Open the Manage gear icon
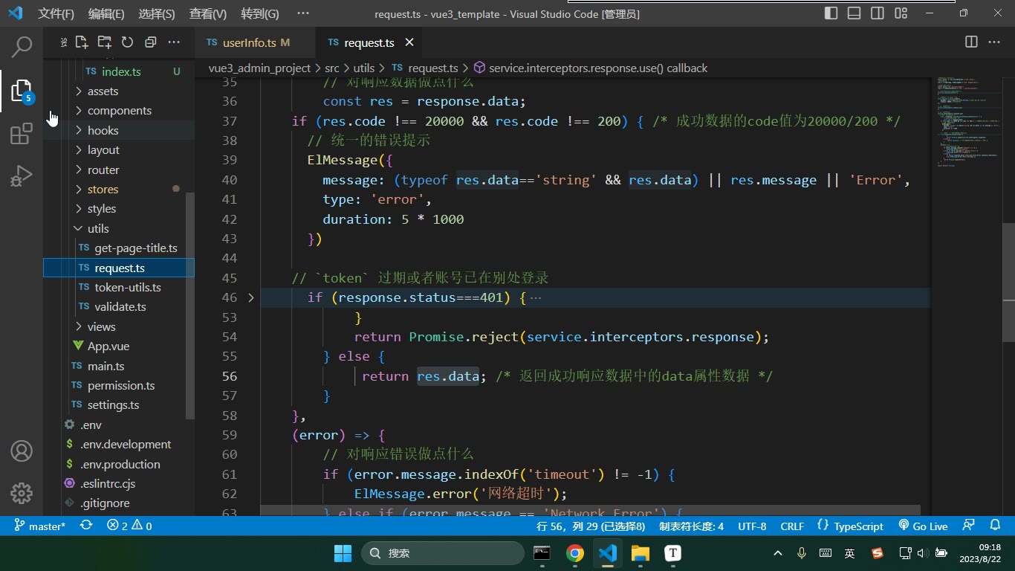Viewport: 1015px width, 571px height. [x=22, y=493]
